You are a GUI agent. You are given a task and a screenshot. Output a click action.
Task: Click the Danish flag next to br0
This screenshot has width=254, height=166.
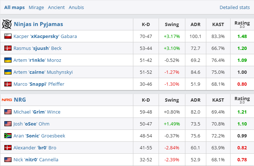[x=8, y=148]
